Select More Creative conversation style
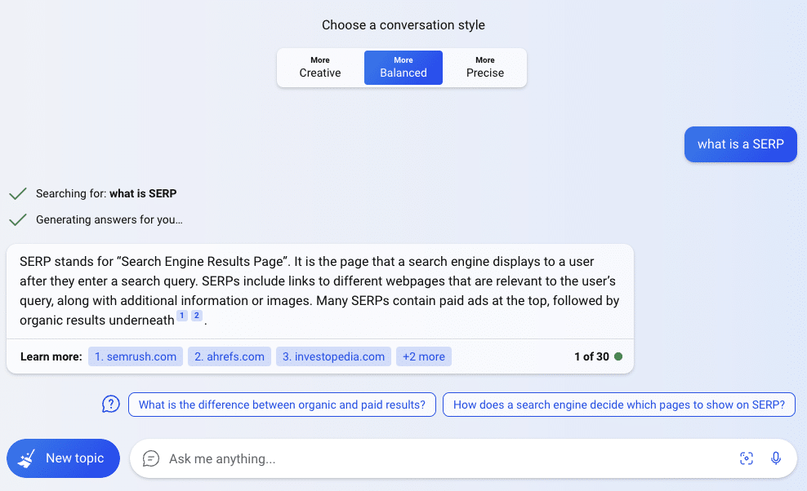807x491 pixels. [320, 68]
